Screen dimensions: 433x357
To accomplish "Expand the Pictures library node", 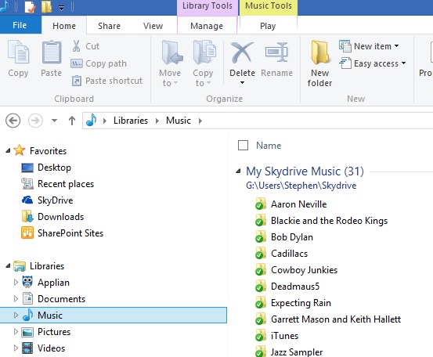I will coord(16,332).
